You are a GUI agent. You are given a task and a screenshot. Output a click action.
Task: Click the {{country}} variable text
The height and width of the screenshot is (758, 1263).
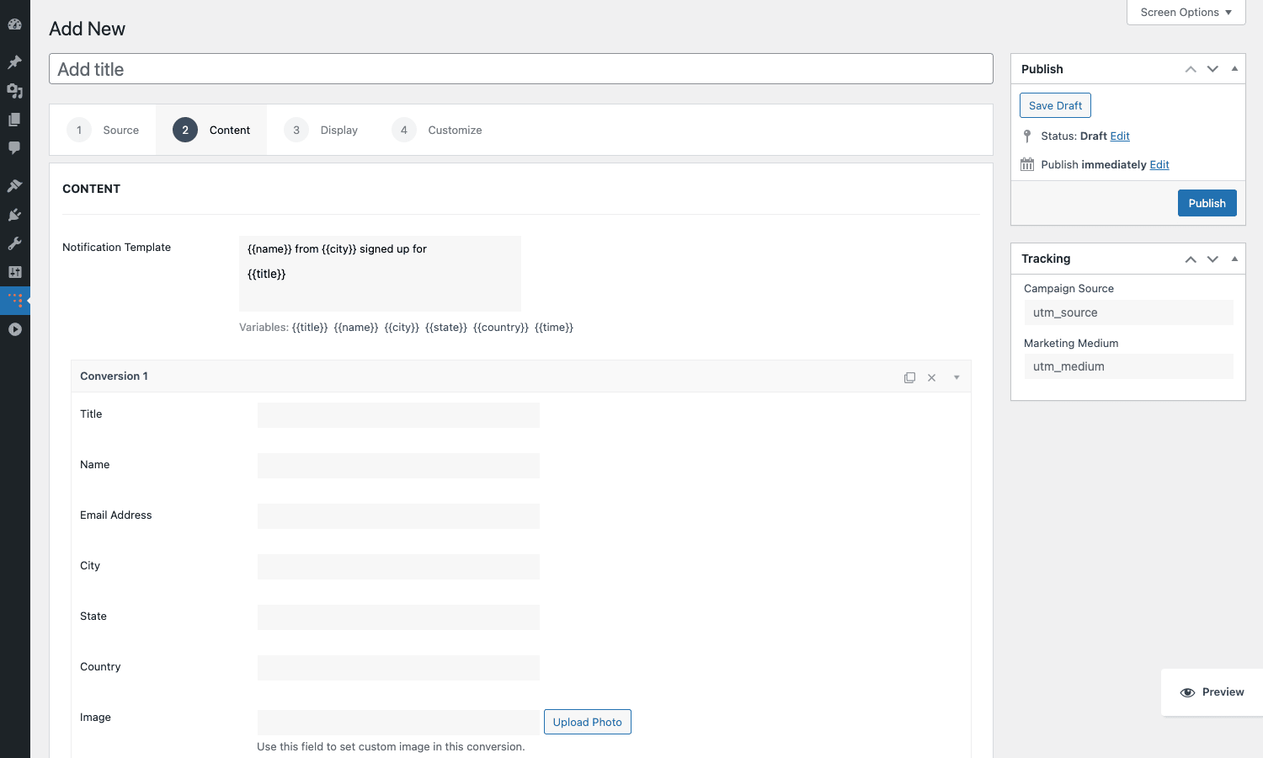click(x=501, y=328)
